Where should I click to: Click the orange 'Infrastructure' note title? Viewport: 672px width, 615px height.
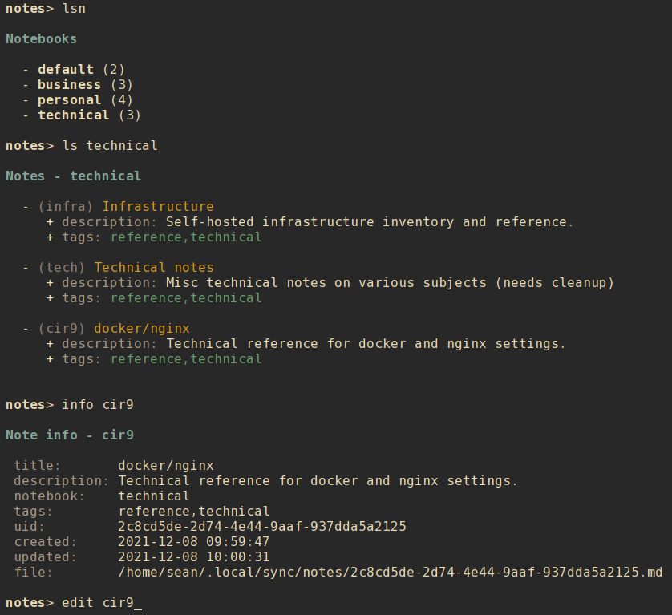click(158, 207)
